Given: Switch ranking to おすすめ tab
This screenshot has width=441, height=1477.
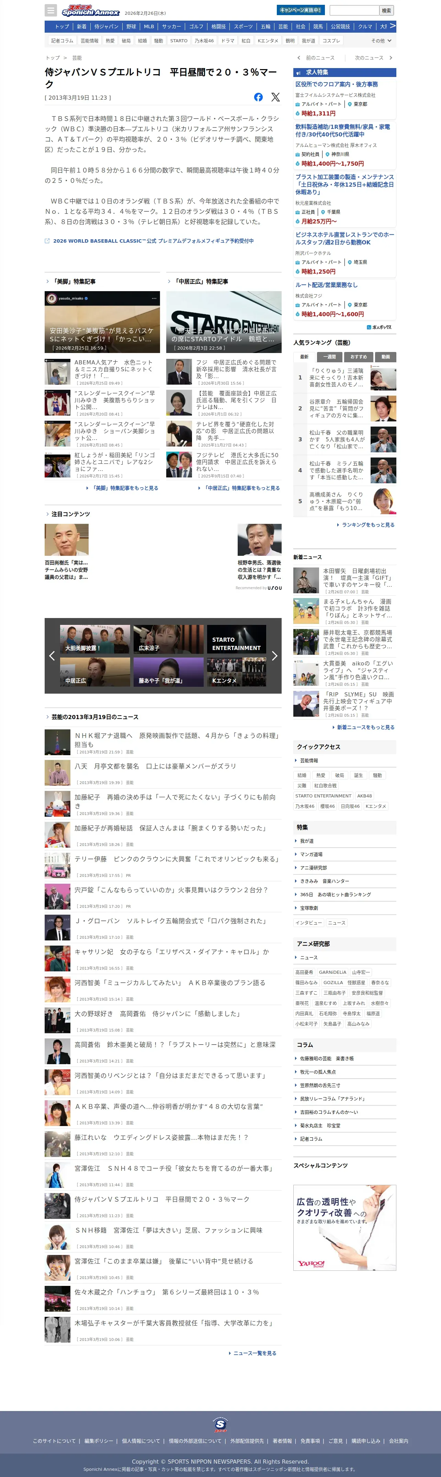Looking at the screenshot, I should [x=359, y=357].
